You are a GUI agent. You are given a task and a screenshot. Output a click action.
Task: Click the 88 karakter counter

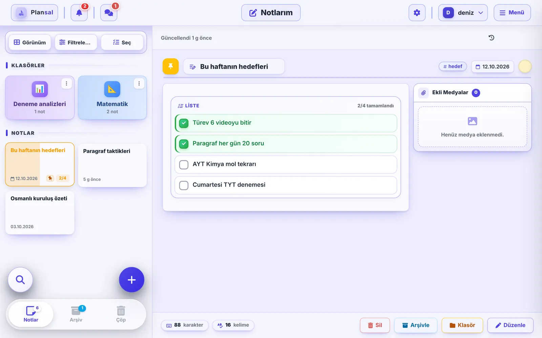tap(185, 325)
